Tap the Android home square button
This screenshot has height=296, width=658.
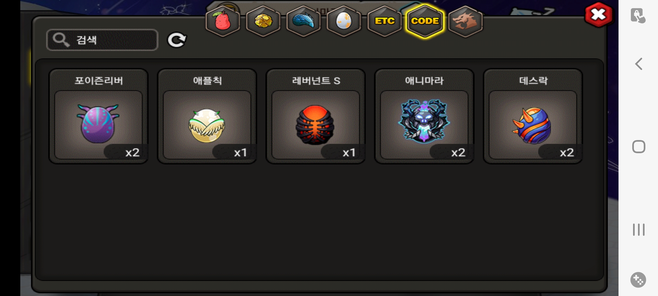pyautogui.click(x=639, y=147)
